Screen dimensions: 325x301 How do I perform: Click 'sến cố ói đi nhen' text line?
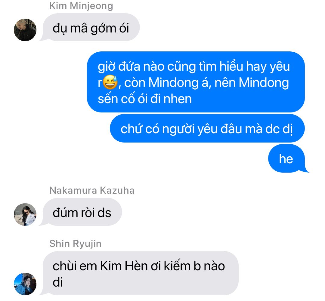[145, 99]
